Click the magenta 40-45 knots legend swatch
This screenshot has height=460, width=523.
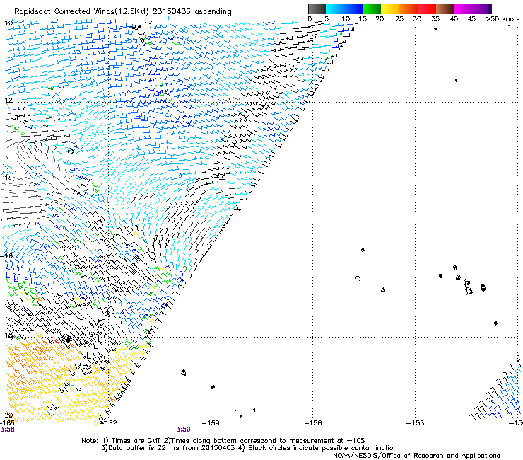click(x=464, y=8)
